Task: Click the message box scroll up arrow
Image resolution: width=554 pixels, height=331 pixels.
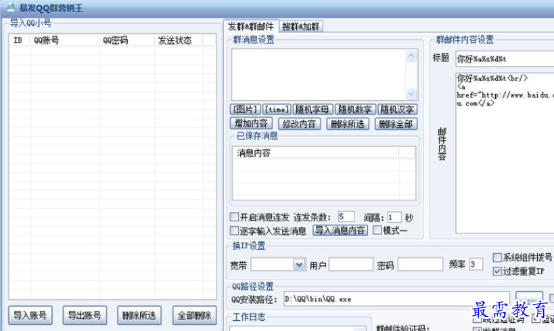Action: (x=411, y=56)
